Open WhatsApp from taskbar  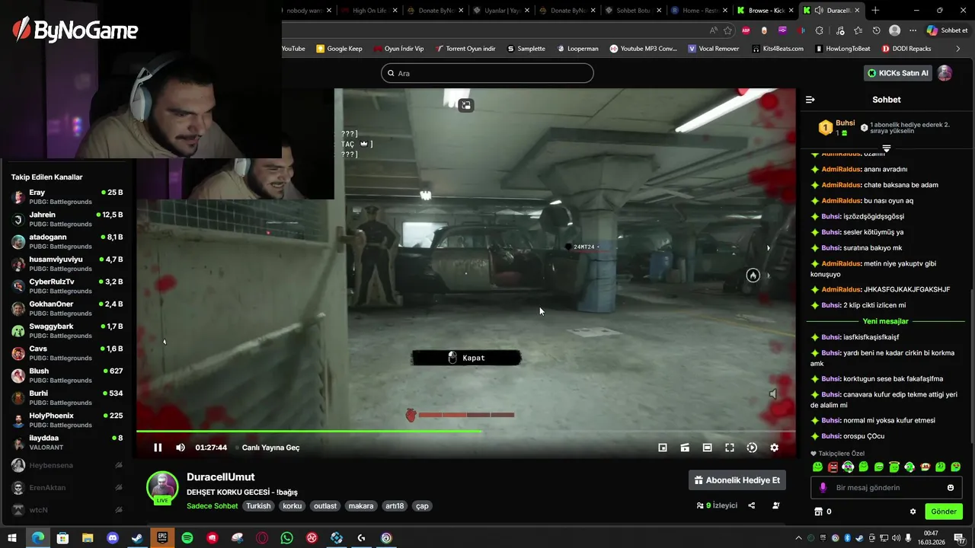286,538
